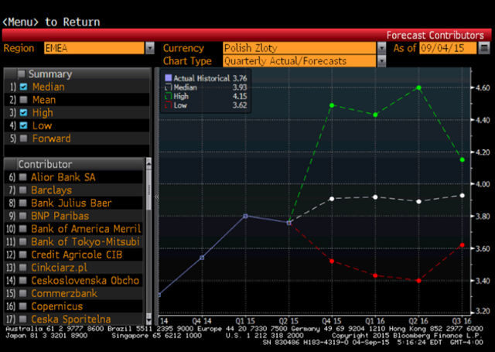495x352 pixels.
Task: Click the High data point at Q3 16
Action: [463, 159]
